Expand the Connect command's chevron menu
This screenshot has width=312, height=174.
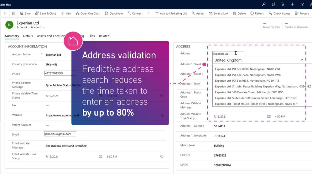[148, 13]
